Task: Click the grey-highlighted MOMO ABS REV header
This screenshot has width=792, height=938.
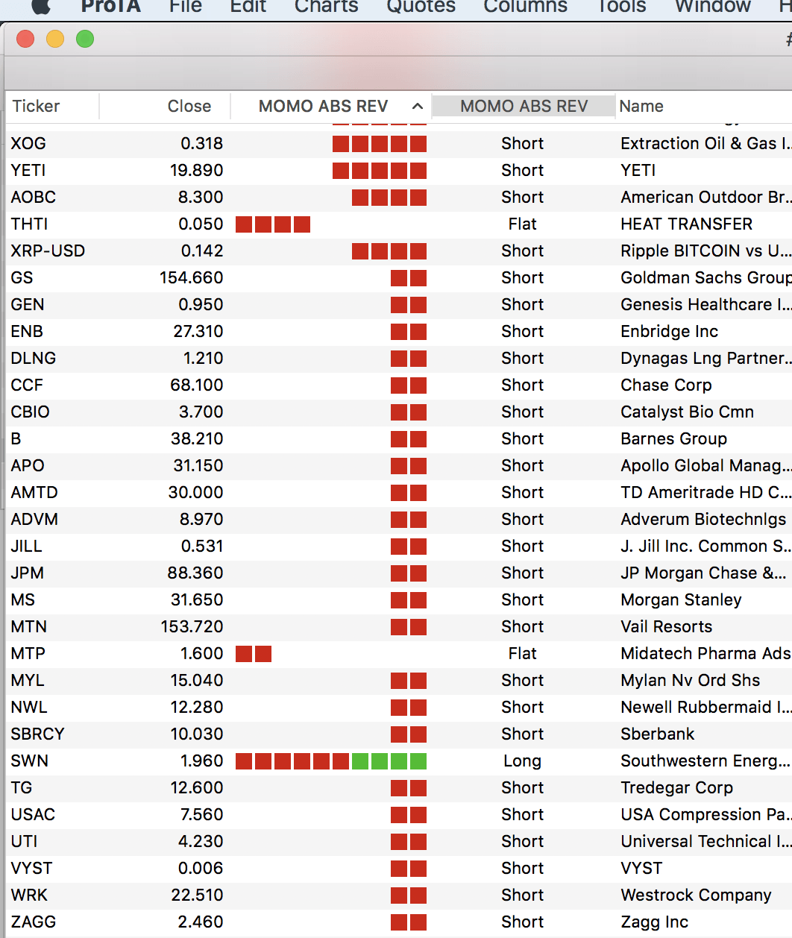Action: (524, 106)
